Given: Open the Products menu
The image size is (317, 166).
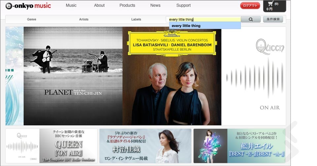Looking at the screenshot, I should click(127, 6).
